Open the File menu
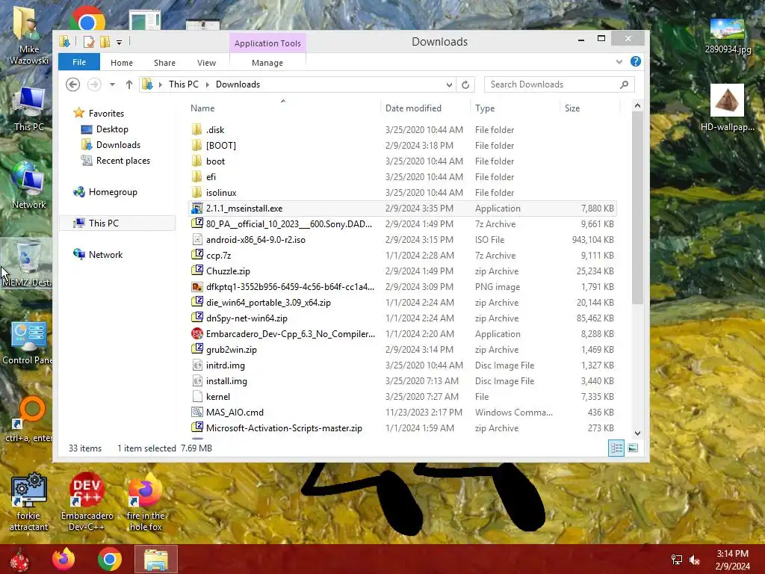 [79, 63]
